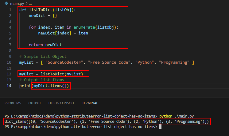Click line number 1 in the gutter
Viewport: 229px width, 136px height.
click(x=10, y=10)
